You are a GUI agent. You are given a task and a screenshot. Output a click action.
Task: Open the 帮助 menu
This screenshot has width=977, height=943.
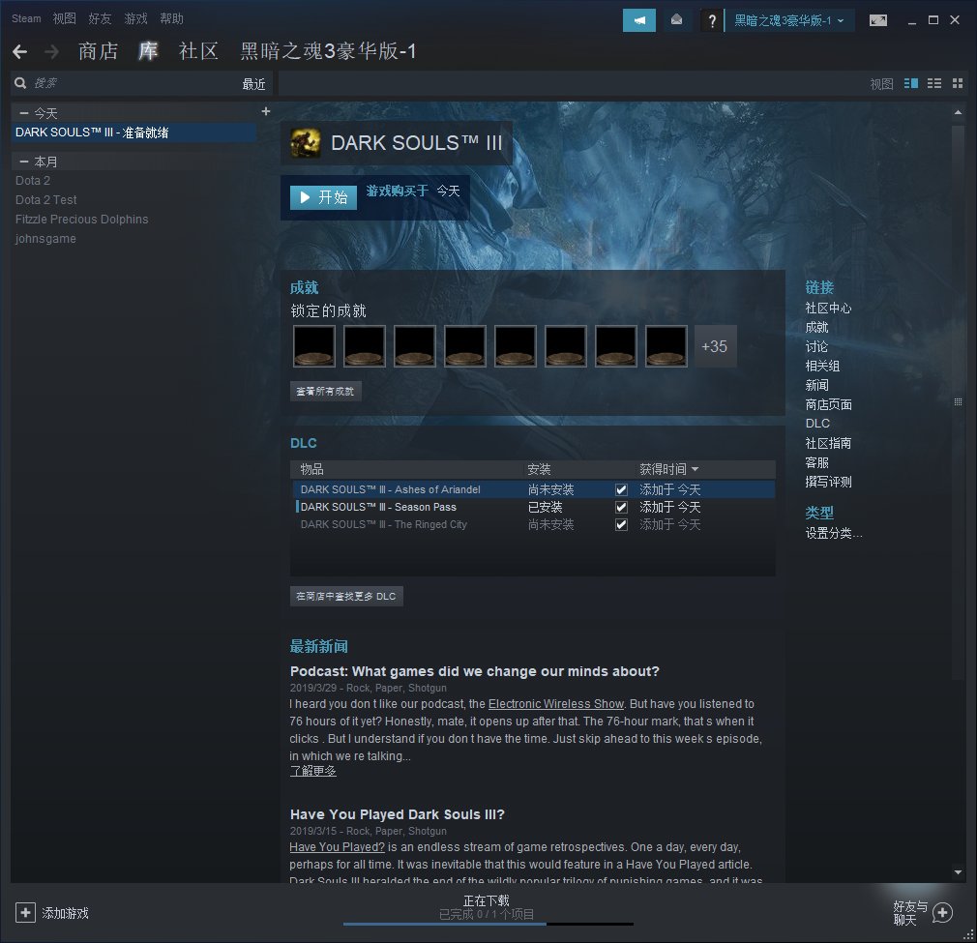[171, 18]
